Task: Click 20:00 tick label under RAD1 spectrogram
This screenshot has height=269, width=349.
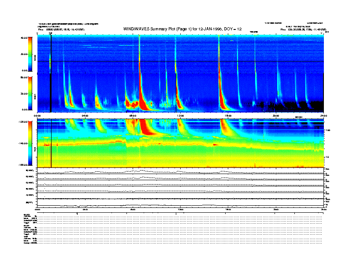Action: [x=276, y=116]
